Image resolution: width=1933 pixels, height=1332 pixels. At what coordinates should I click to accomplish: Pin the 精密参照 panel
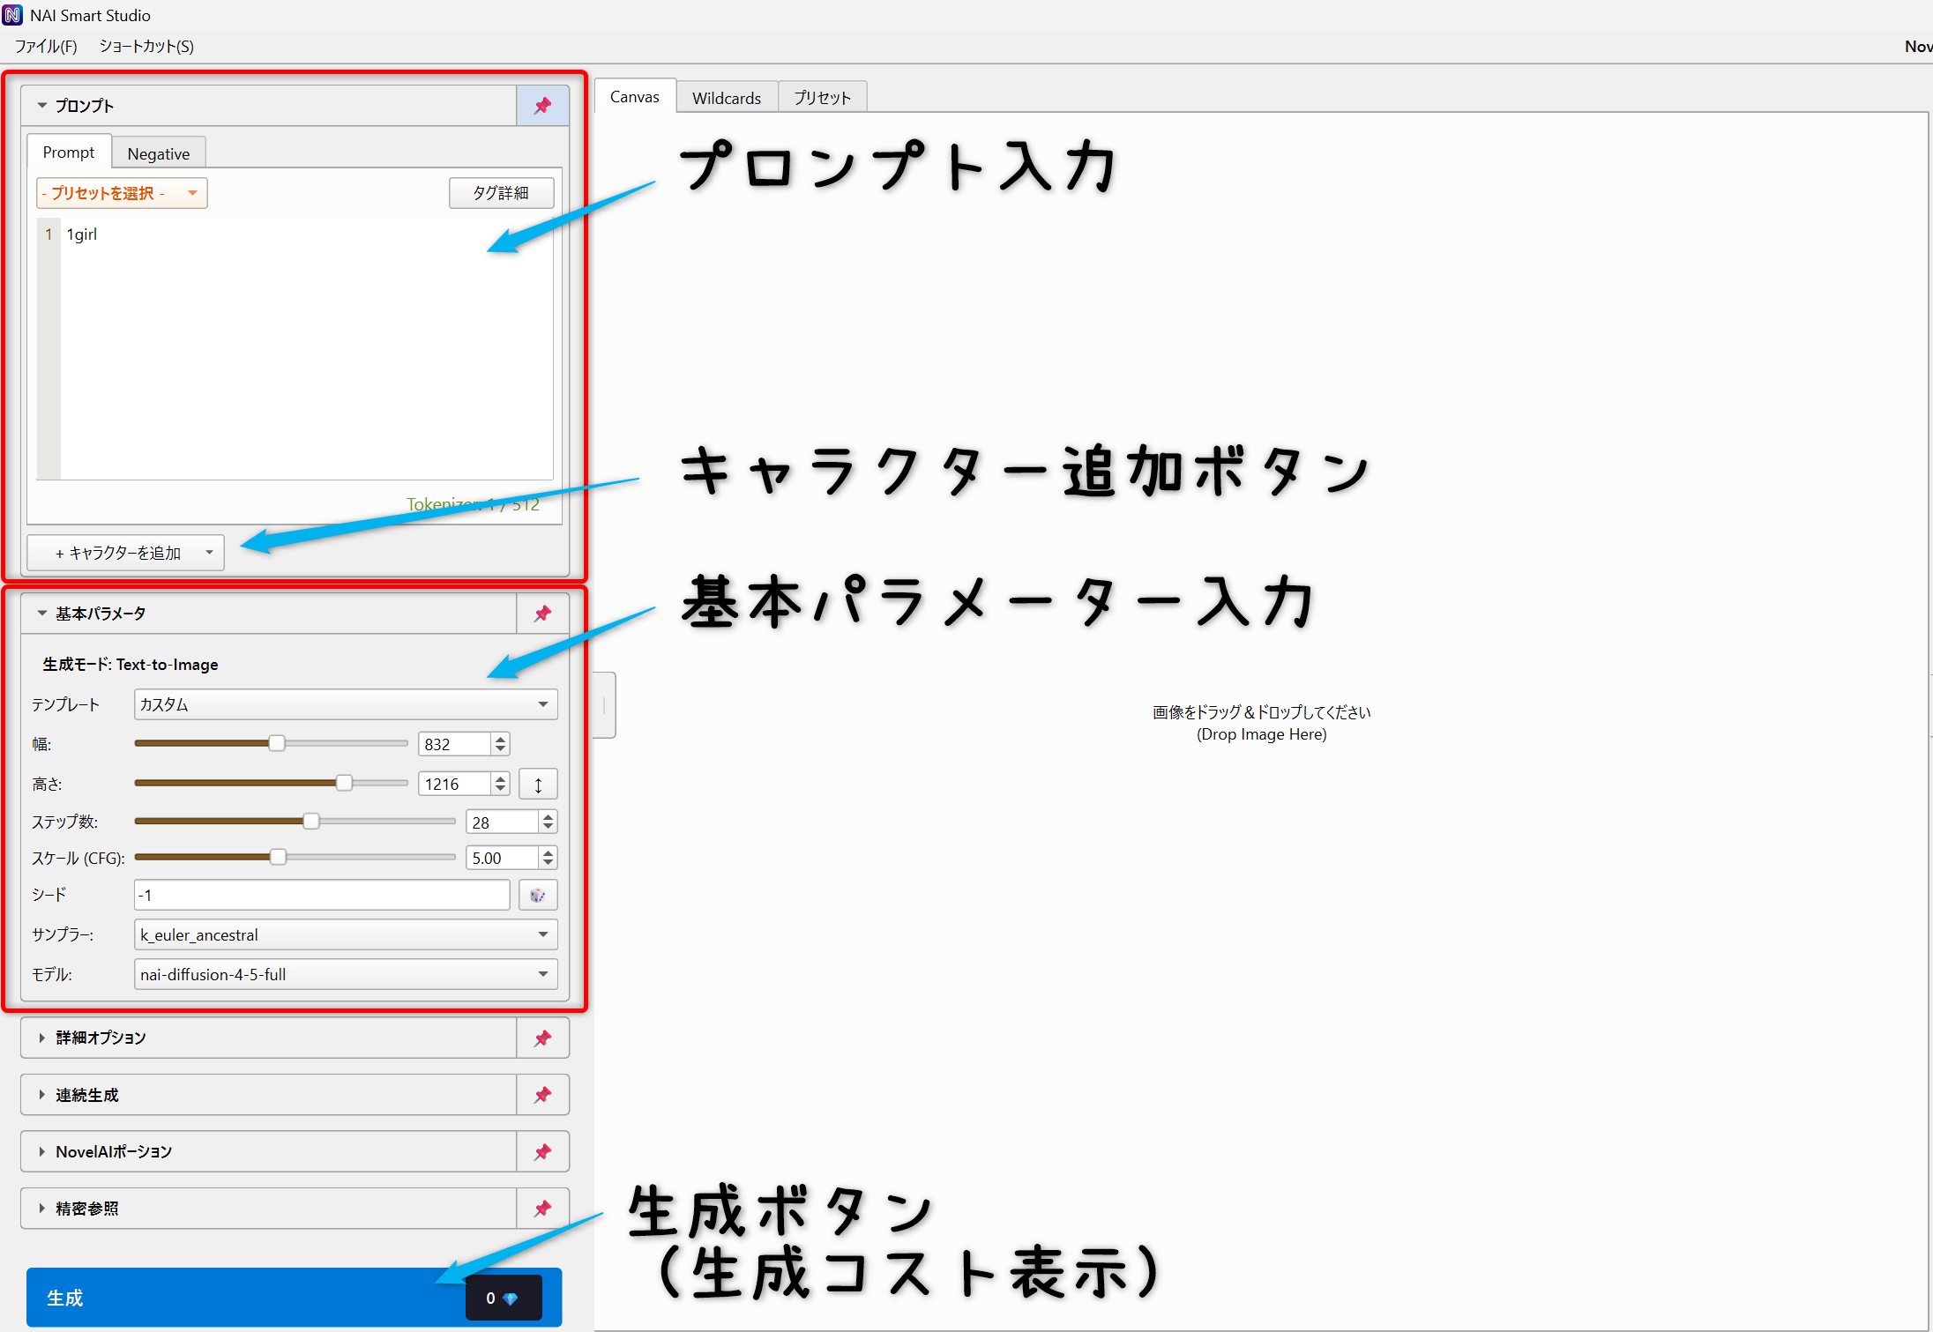point(541,1208)
